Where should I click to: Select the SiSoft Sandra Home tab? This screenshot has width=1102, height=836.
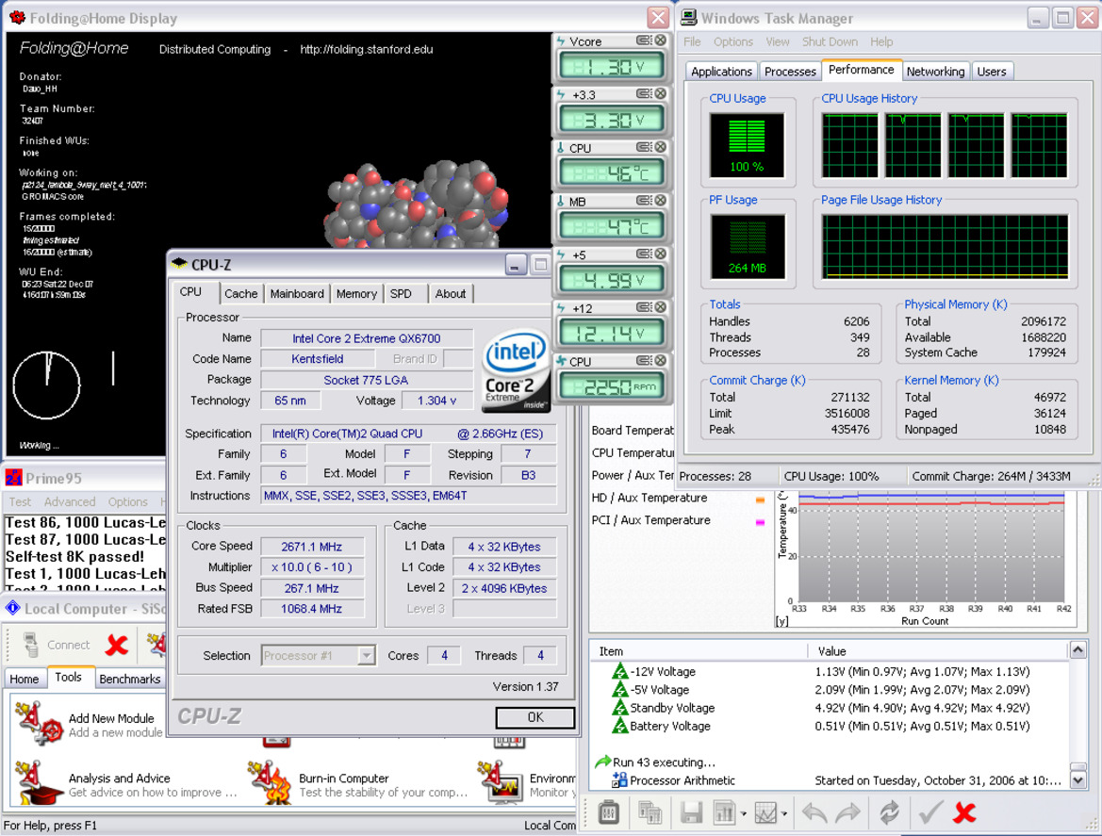(x=24, y=679)
